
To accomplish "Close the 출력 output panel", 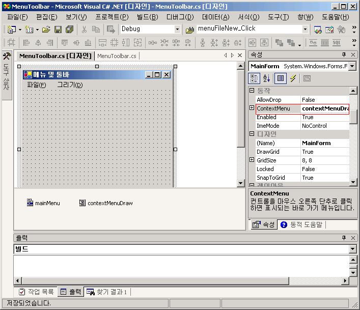I will point(353,238).
